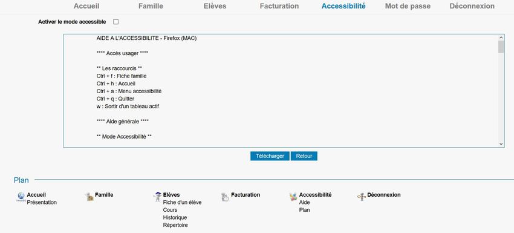Click the Télécharger button
The height and width of the screenshot is (233, 514).
[270, 156]
